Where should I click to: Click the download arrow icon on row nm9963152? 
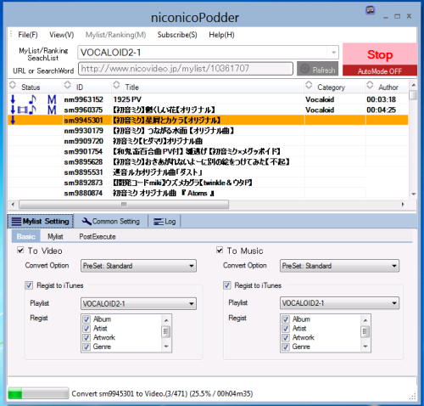point(13,99)
